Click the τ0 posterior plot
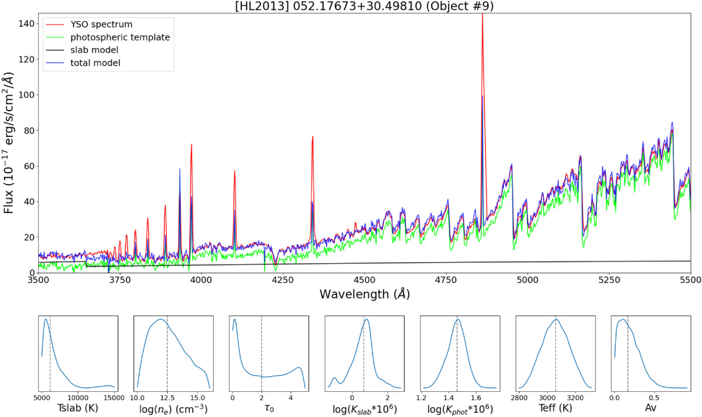702x417 pixels. pos(269,353)
